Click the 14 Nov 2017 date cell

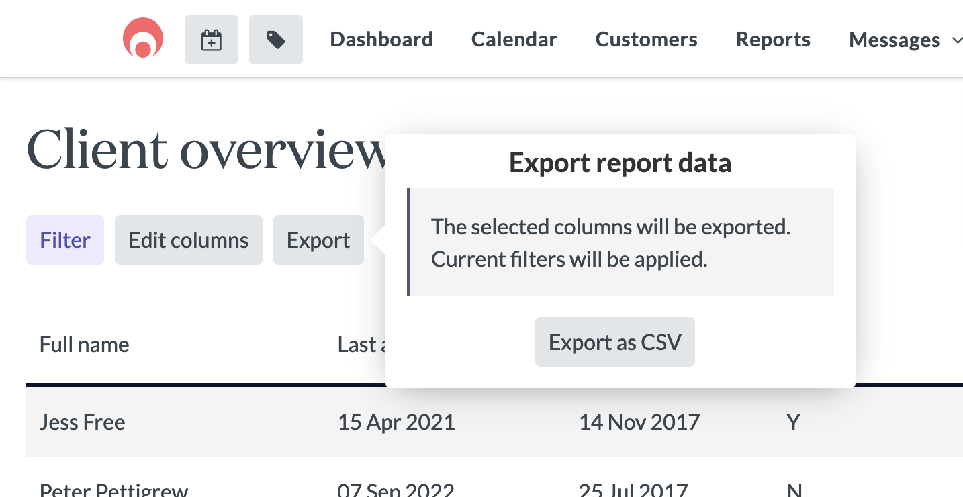pyautogui.click(x=639, y=422)
